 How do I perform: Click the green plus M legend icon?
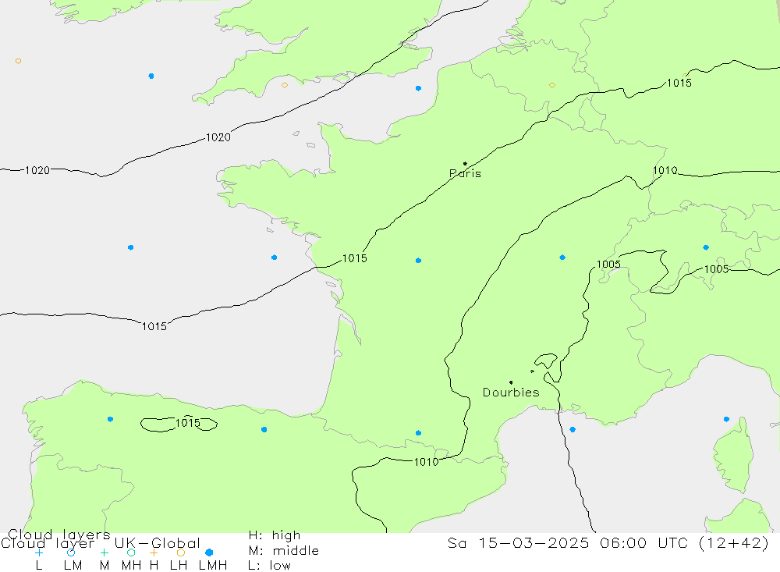pyautogui.click(x=104, y=552)
